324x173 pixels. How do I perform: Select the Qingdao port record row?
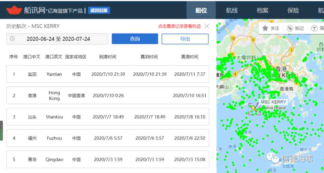pos(108,160)
